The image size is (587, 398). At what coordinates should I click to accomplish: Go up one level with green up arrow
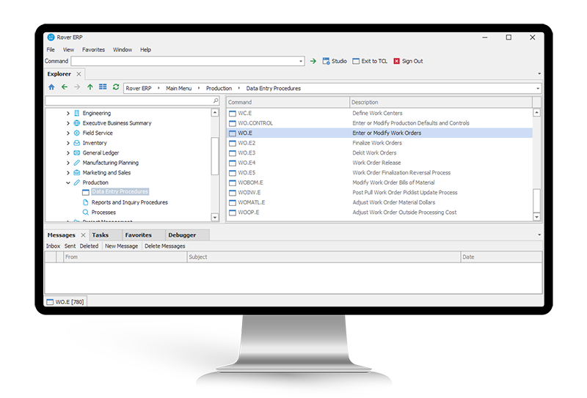pyautogui.click(x=90, y=87)
